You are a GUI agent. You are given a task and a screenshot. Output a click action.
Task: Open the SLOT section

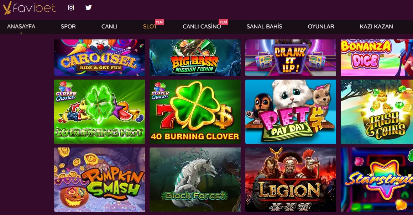click(150, 27)
